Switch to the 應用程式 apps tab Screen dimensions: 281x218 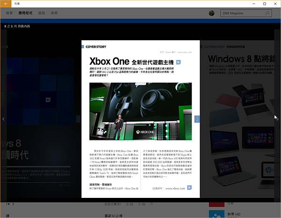[x=25, y=13]
